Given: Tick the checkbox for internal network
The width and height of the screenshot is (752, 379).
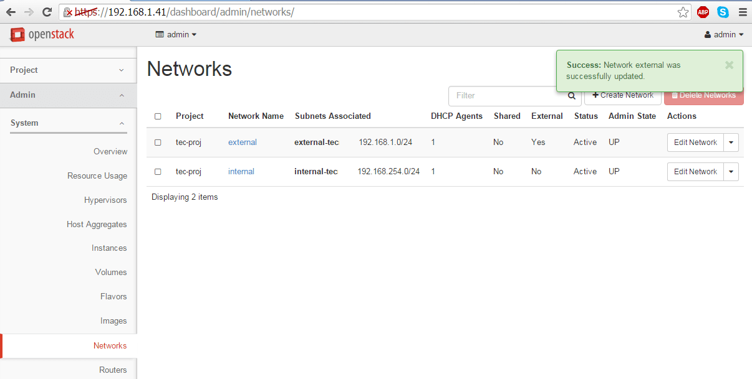Looking at the screenshot, I should point(158,172).
